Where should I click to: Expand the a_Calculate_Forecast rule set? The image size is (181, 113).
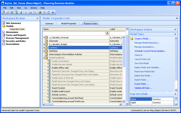tap(44, 38)
